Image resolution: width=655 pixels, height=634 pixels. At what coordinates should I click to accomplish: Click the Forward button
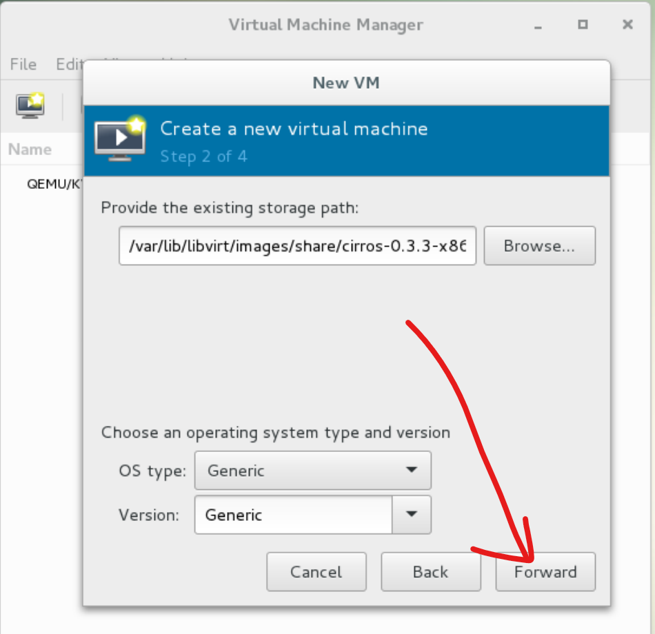(x=545, y=571)
